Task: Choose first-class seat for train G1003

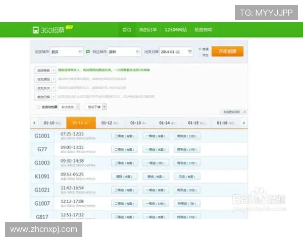Action: (x=156, y=163)
